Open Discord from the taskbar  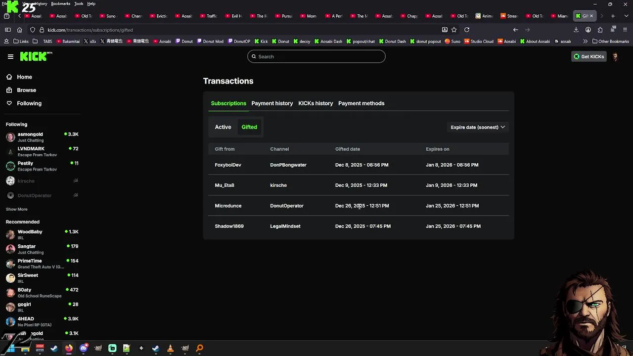83,348
